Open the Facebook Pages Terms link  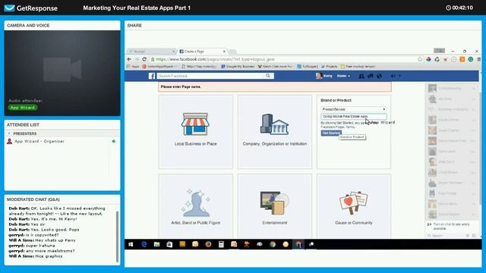[x=337, y=127]
